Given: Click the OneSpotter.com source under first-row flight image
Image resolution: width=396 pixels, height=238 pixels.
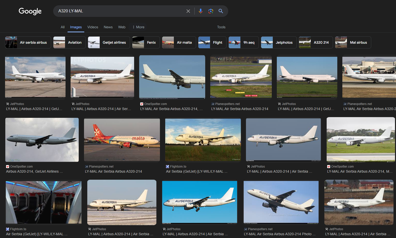Looking at the screenshot, I should point(156,104).
